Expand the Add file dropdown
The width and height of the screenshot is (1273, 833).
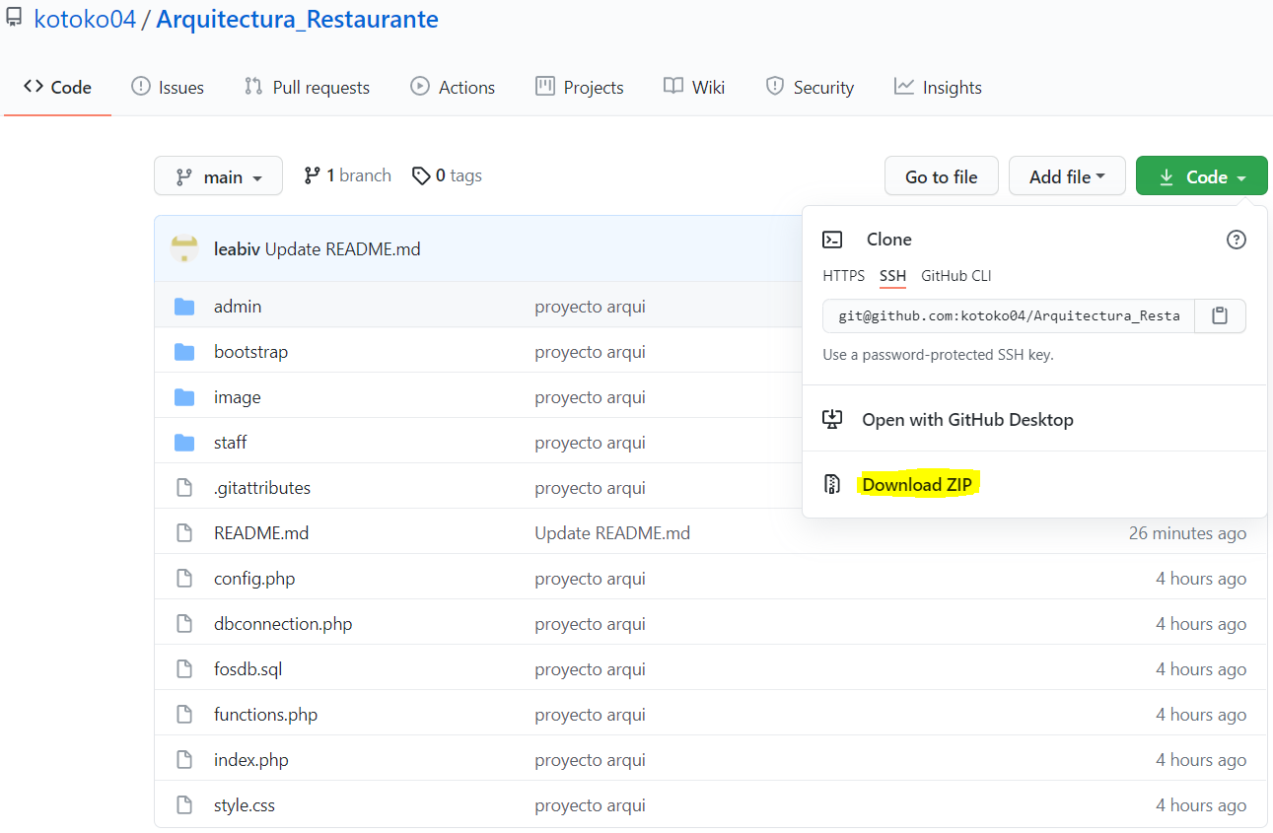(1067, 175)
